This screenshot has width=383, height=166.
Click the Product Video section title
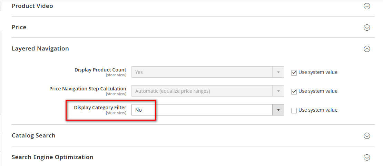[32, 6]
